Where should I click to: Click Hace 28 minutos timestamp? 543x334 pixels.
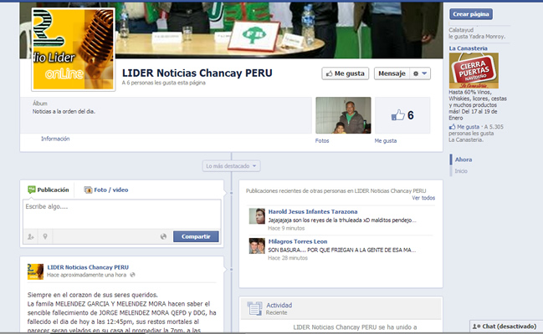288,258
